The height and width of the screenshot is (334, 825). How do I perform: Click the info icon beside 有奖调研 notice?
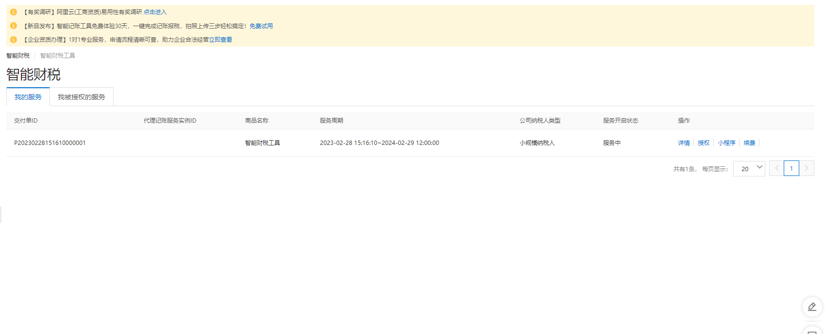click(14, 12)
